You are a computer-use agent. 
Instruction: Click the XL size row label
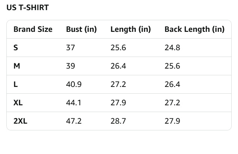tap(18, 103)
